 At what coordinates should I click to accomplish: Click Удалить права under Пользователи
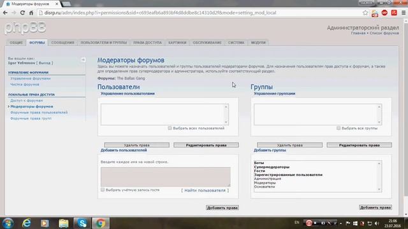pyautogui.click(x=136, y=145)
